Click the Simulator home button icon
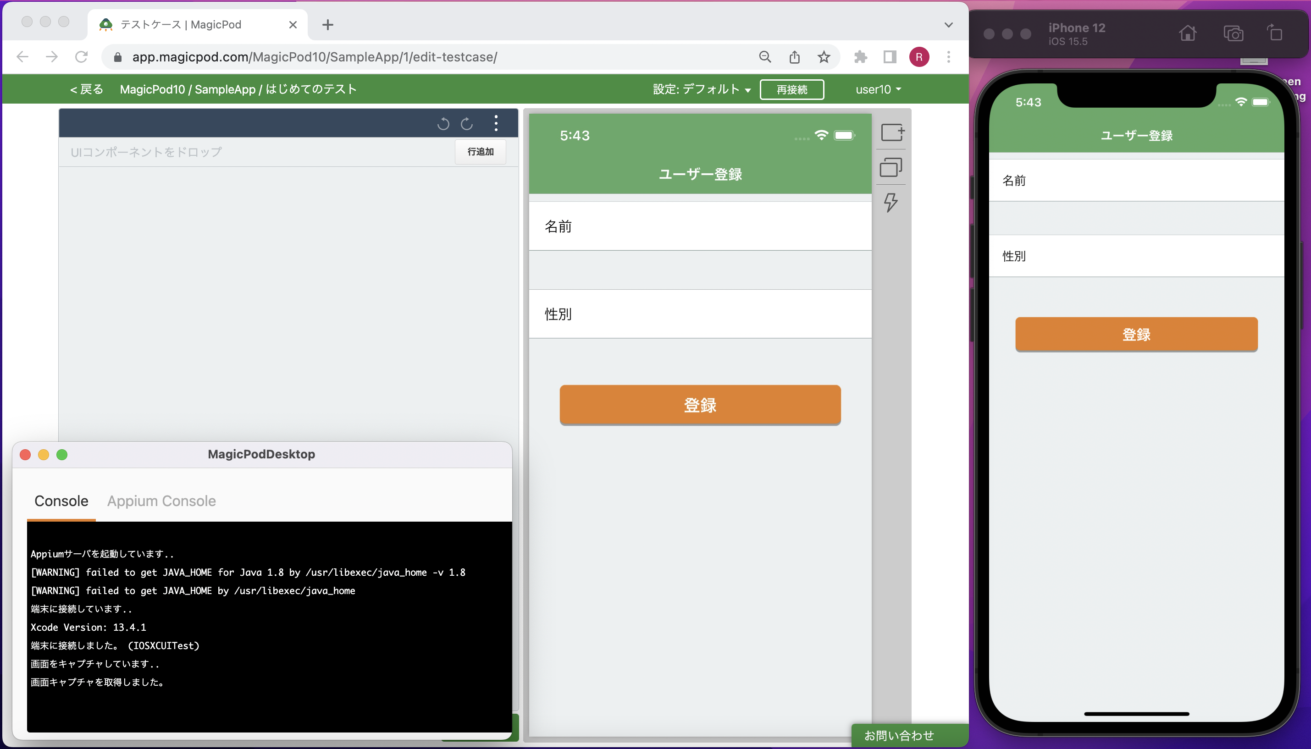Screen dimensions: 1311x749 click(x=1188, y=33)
